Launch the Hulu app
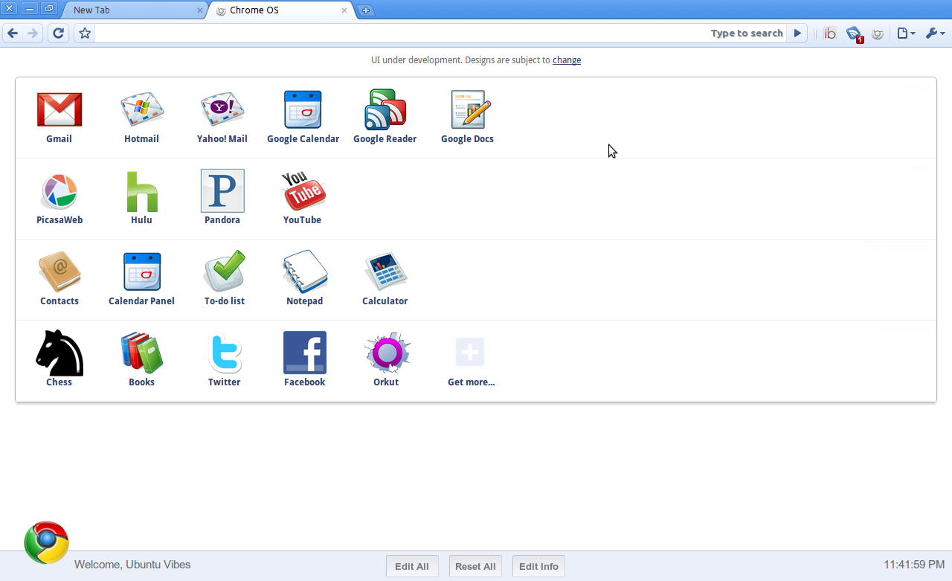Viewport: 952px width, 581px height. pos(142,191)
